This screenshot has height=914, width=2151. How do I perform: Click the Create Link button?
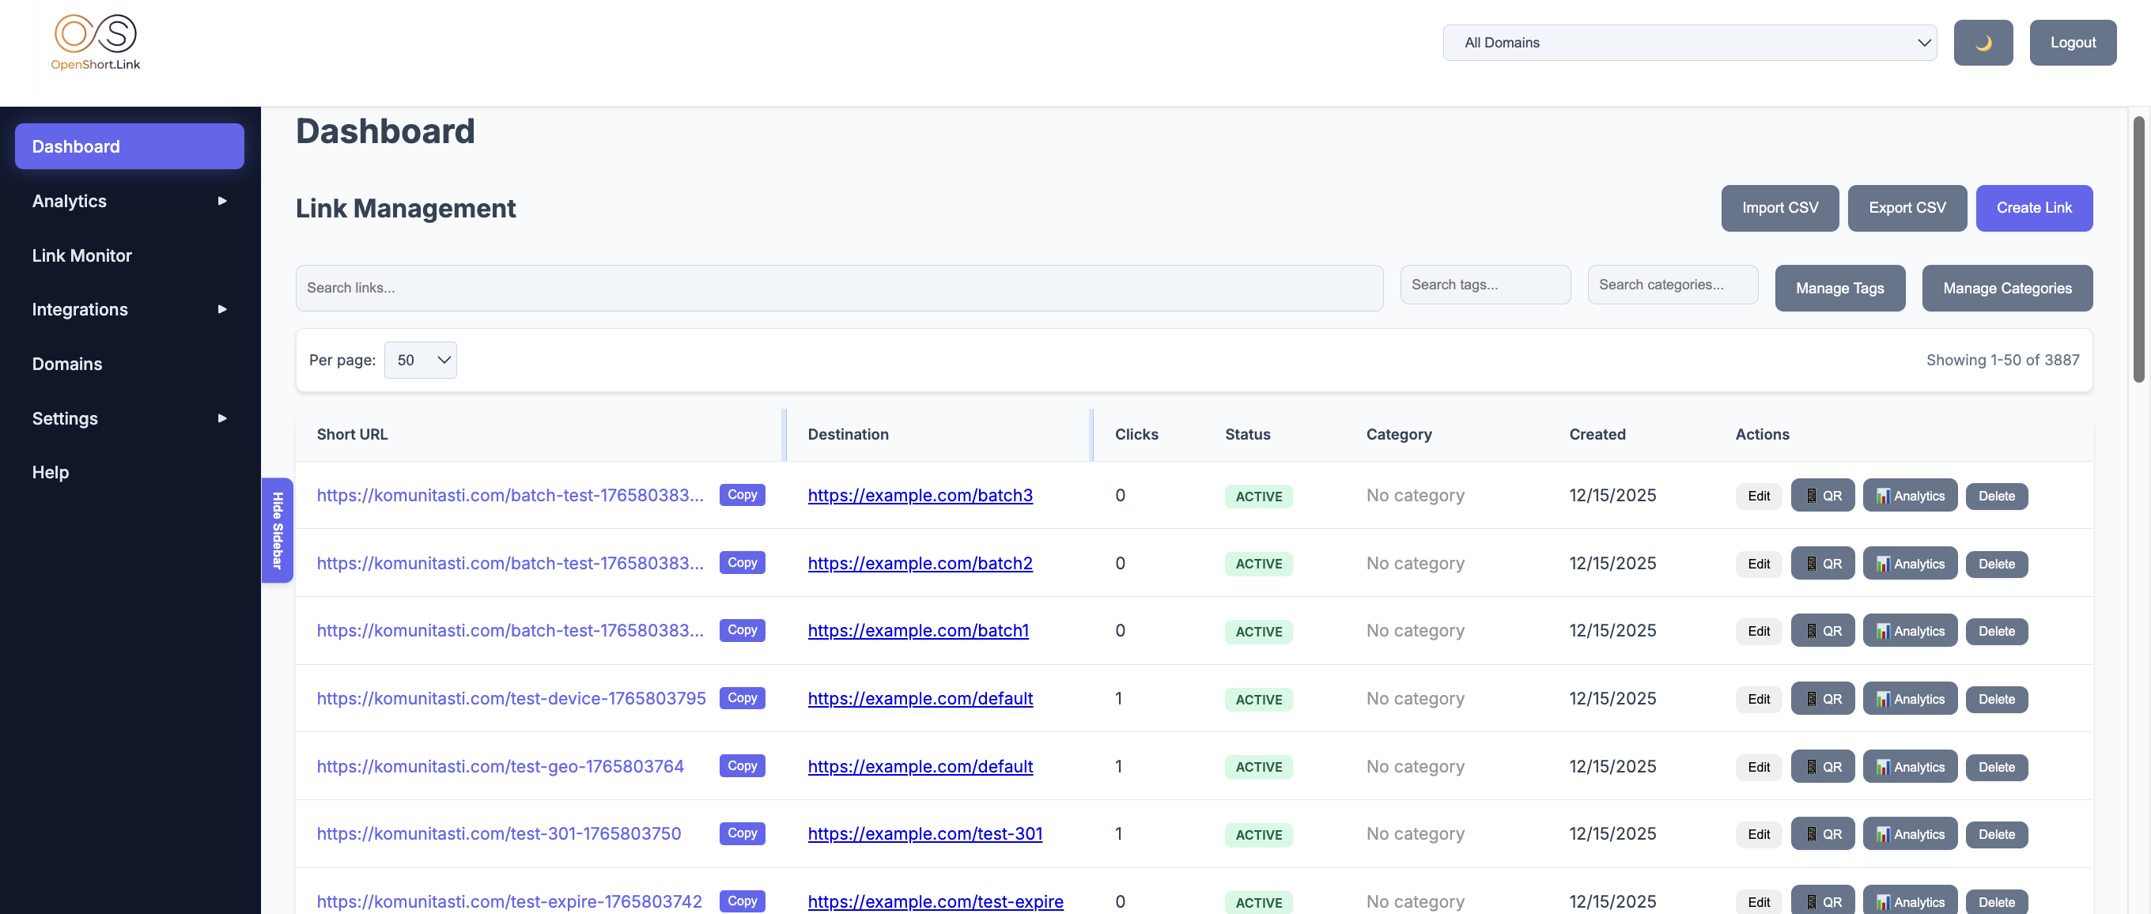coord(2034,208)
